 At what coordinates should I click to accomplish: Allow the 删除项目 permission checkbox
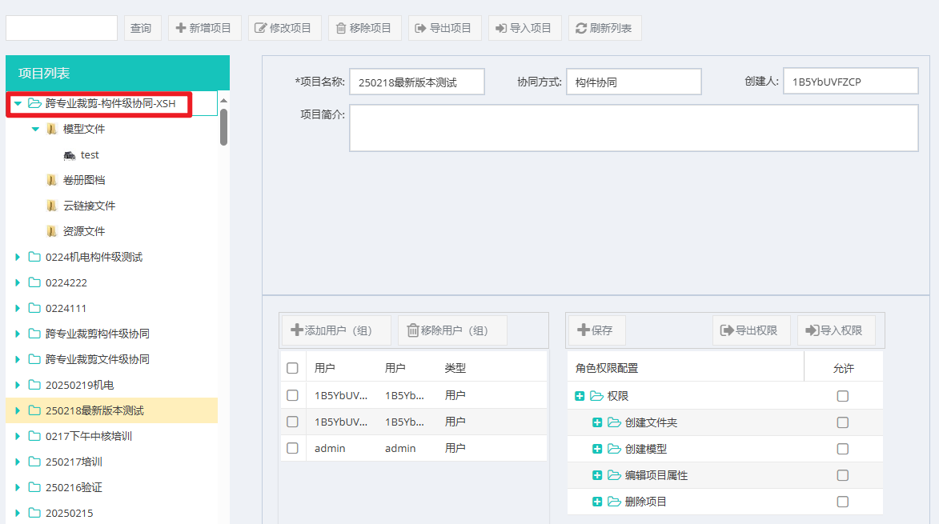[x=842, y=502]
